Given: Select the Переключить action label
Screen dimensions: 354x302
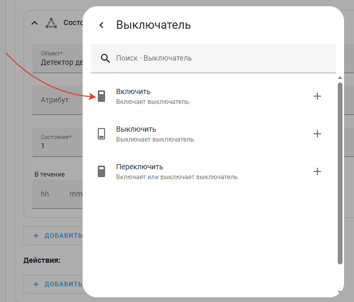Looking at the screenshot, I should point(140,167).
